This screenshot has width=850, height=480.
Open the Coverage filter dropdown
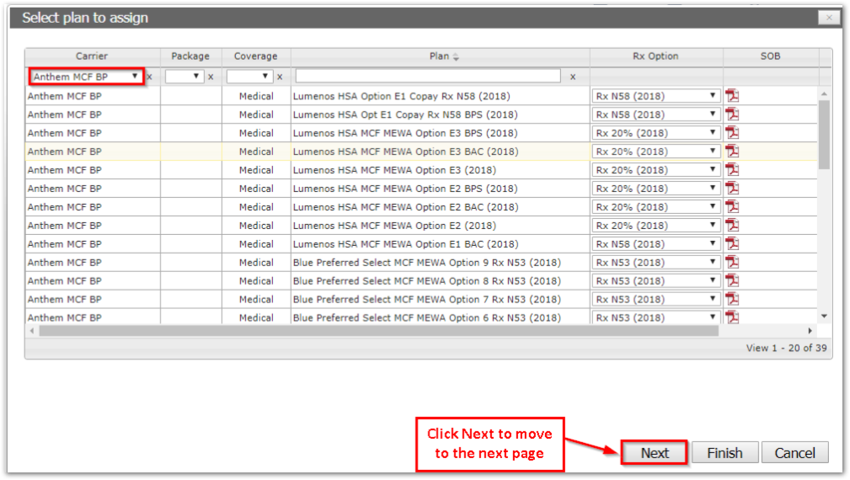click(249, 77)
